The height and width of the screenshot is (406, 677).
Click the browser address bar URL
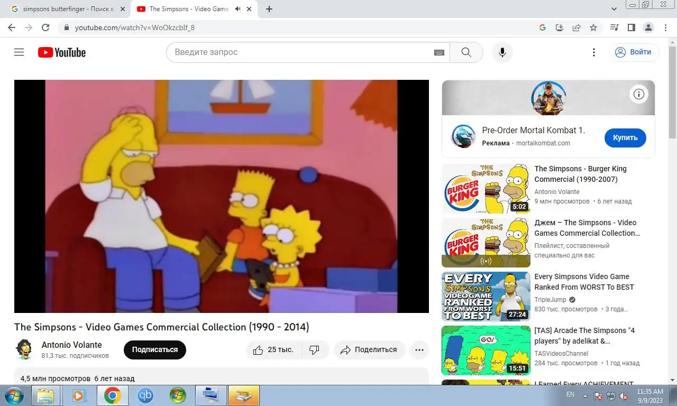coord(135,27)
